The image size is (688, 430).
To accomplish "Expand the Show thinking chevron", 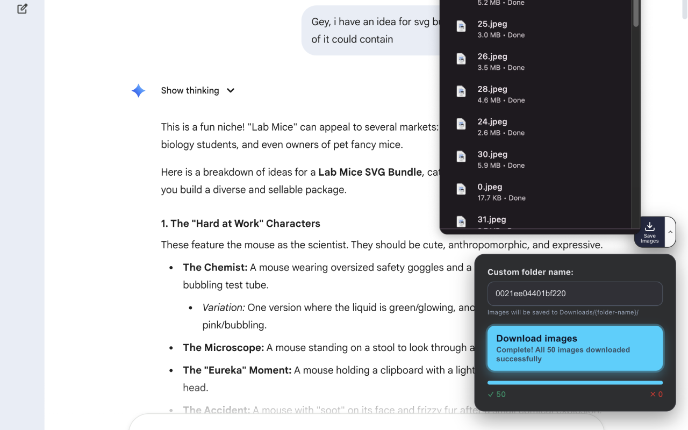I will pyautogui.click(x=231, y=90).
